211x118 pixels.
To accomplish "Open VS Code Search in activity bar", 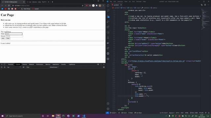I will point(108,11).
